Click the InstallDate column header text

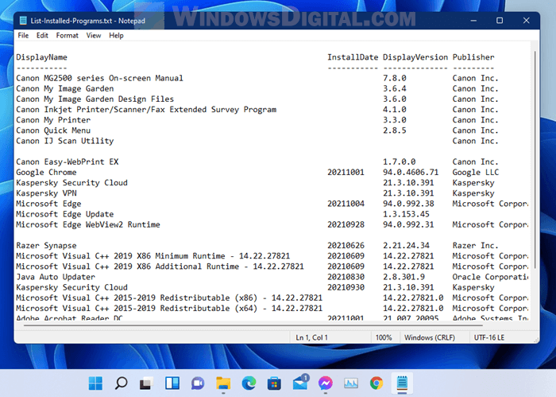[353, 57]
